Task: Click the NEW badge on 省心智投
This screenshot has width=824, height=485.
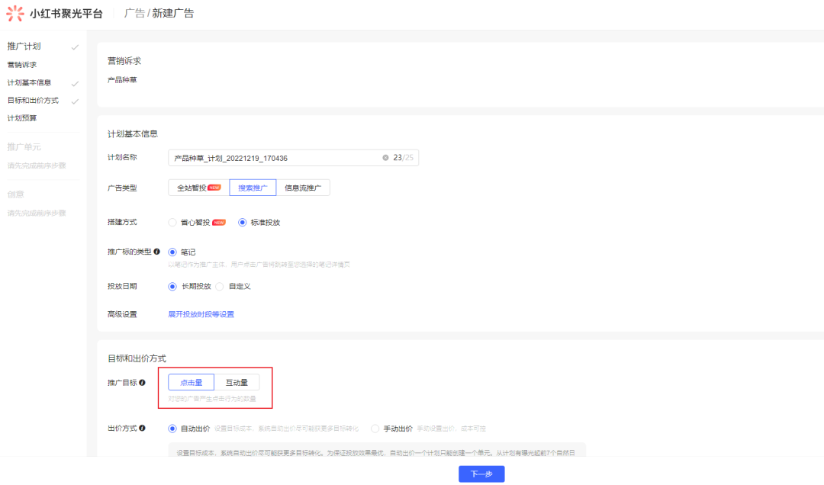Action: click(x=220, y=223)
